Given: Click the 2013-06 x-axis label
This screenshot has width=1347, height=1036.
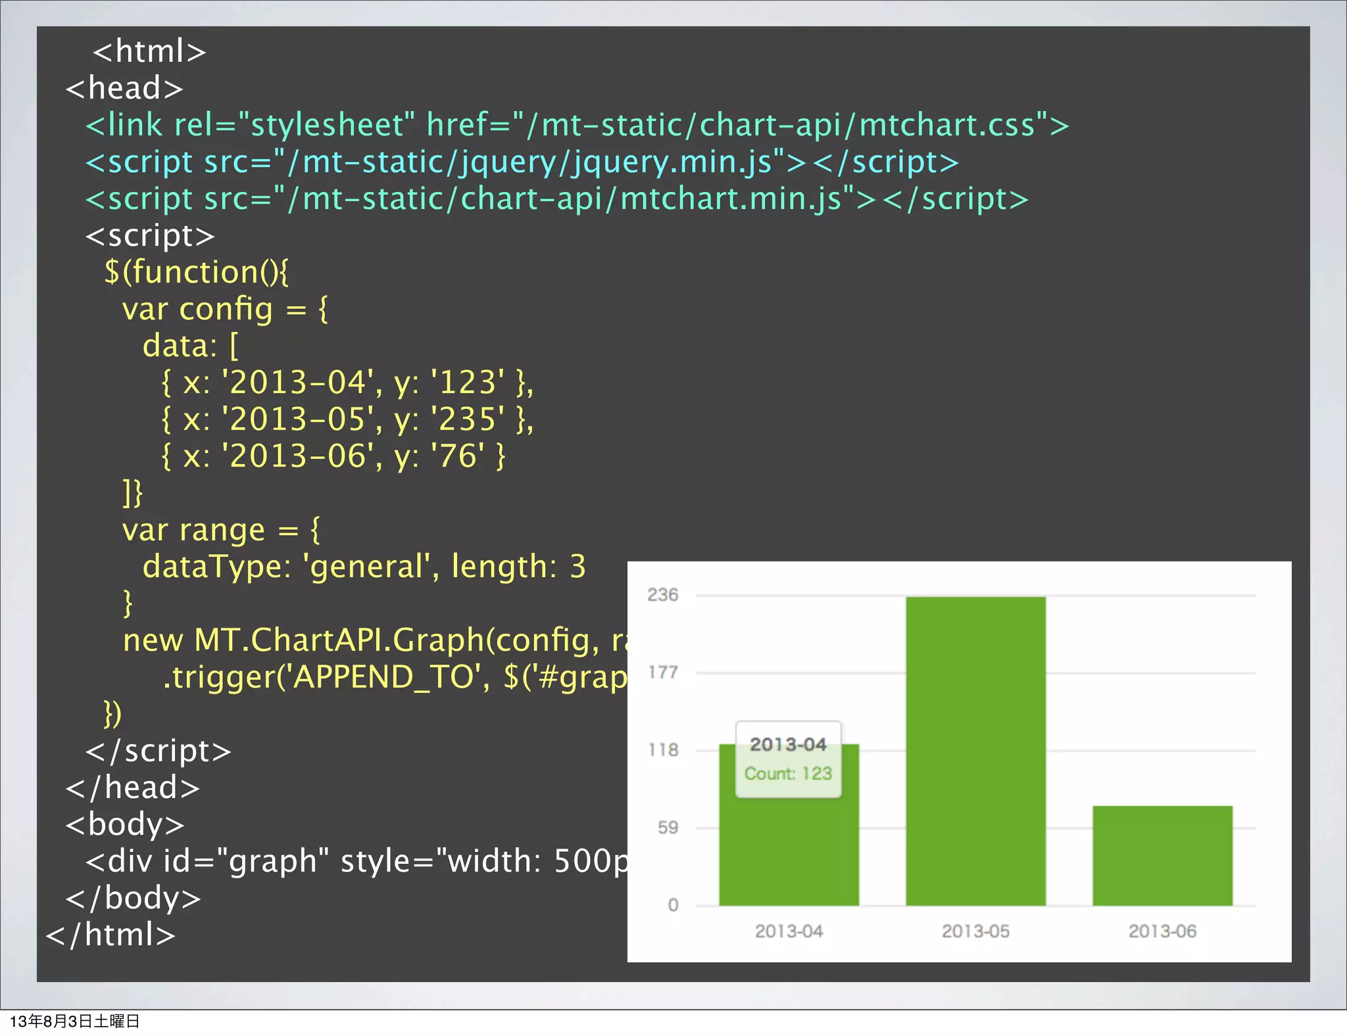Looking at the screenshot, I should [x=1162, y=931].
